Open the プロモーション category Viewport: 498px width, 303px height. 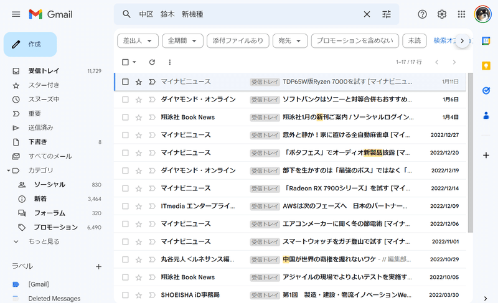coord(57,227)
